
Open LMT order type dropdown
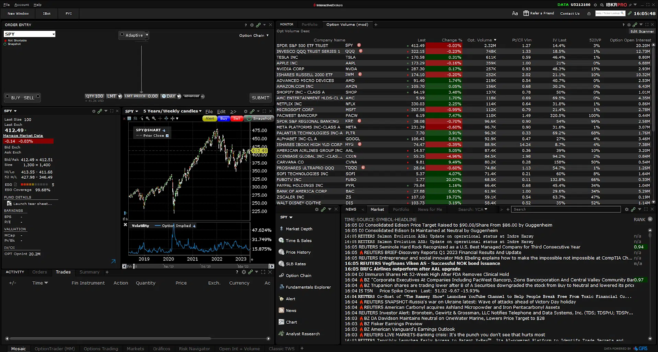(x=120, y=97)
